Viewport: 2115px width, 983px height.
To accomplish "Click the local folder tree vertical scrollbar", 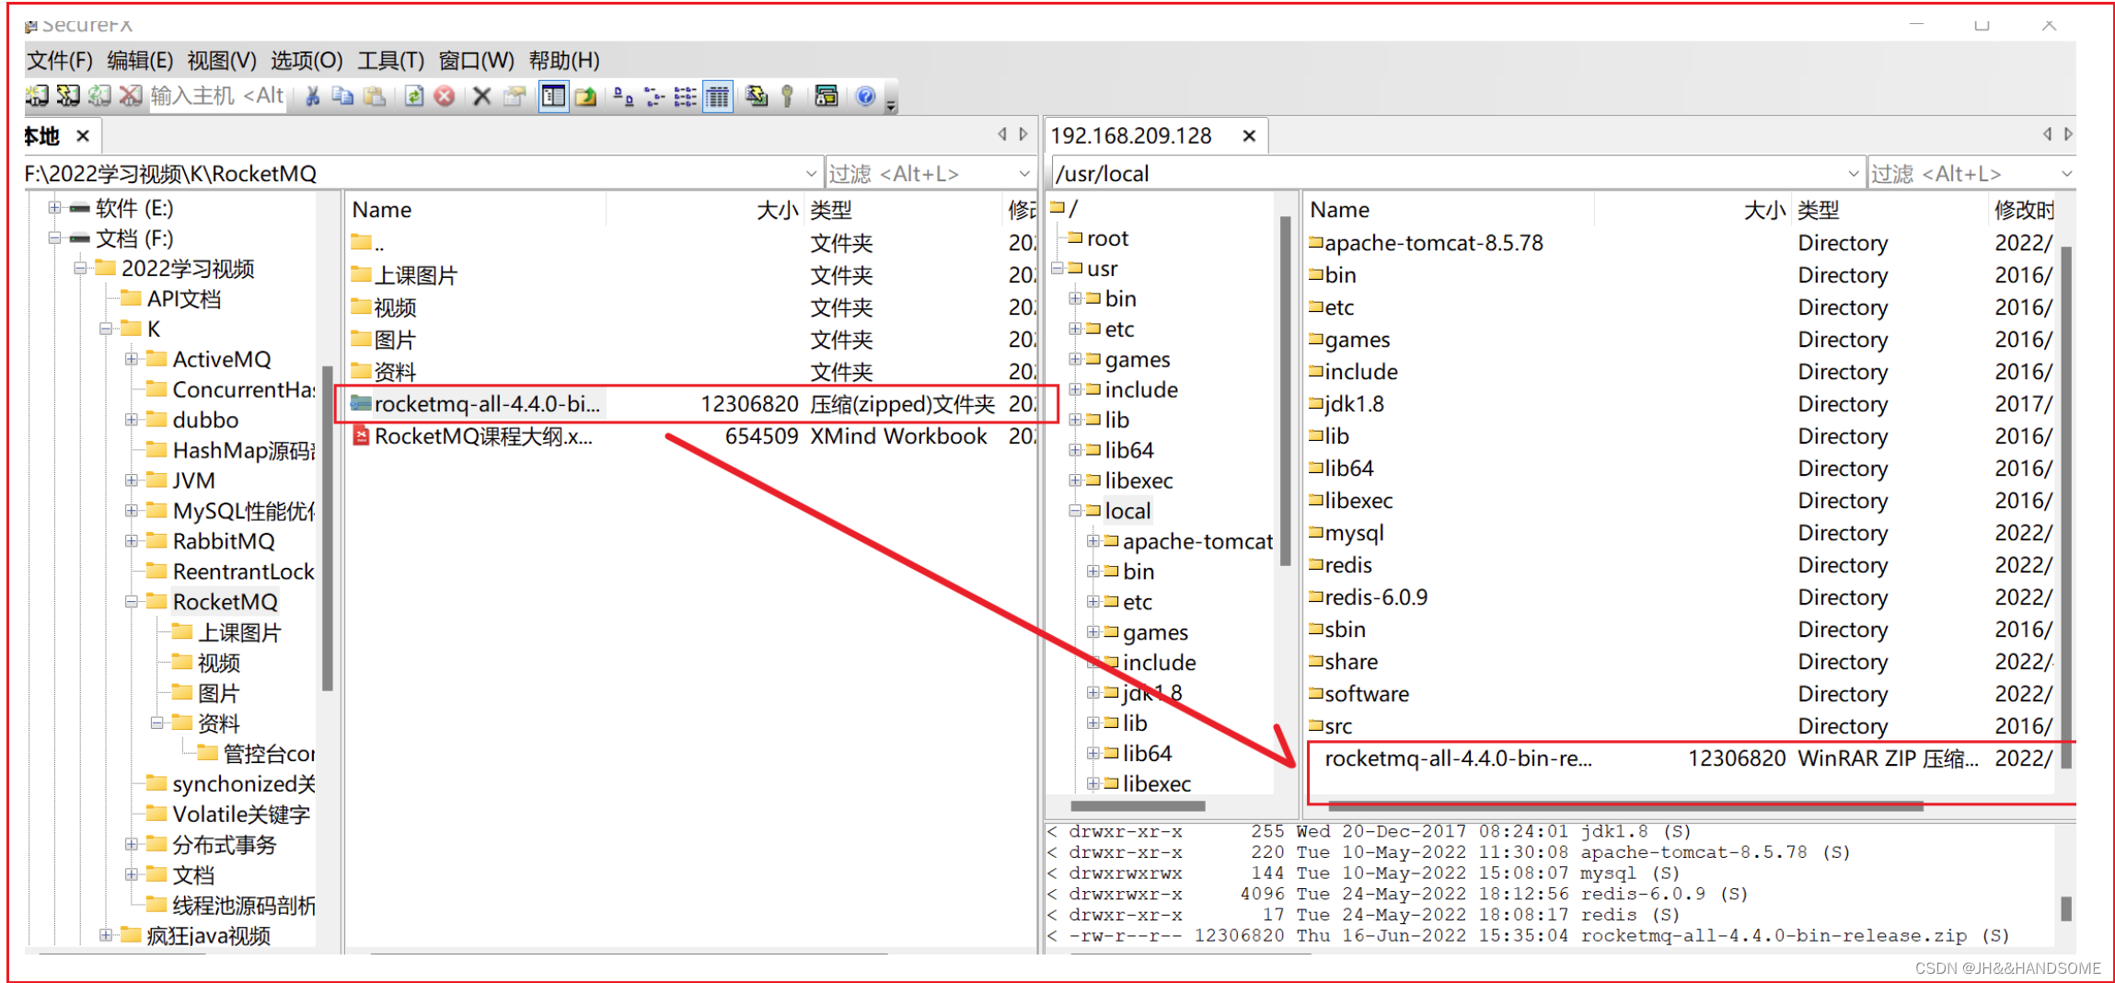I will pyautogui.click(x=328, y=529).
